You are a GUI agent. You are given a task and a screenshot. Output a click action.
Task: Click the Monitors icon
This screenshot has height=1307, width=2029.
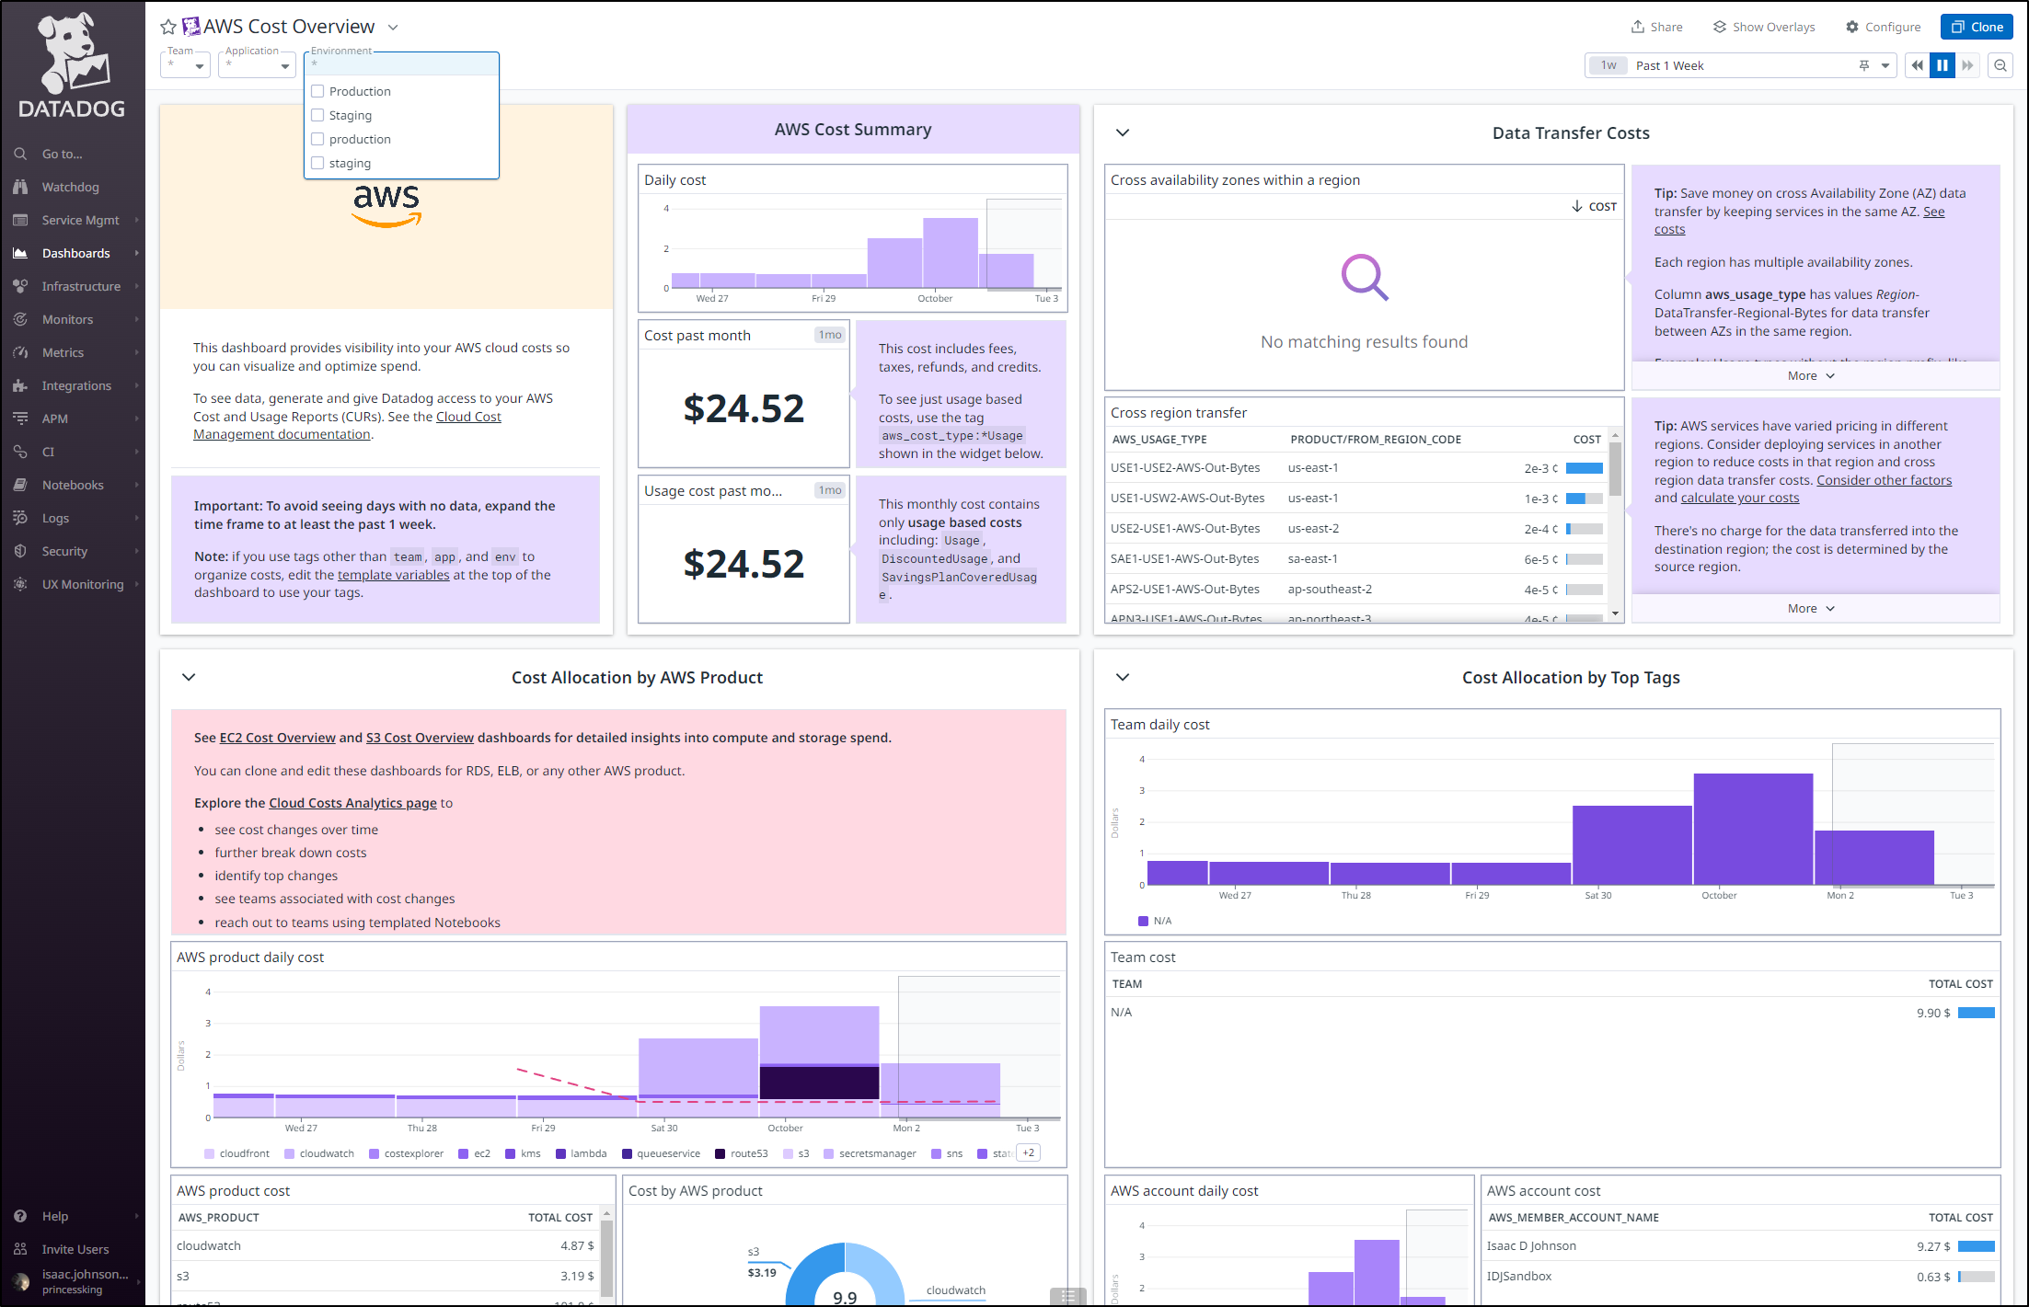tap(20, 319)
